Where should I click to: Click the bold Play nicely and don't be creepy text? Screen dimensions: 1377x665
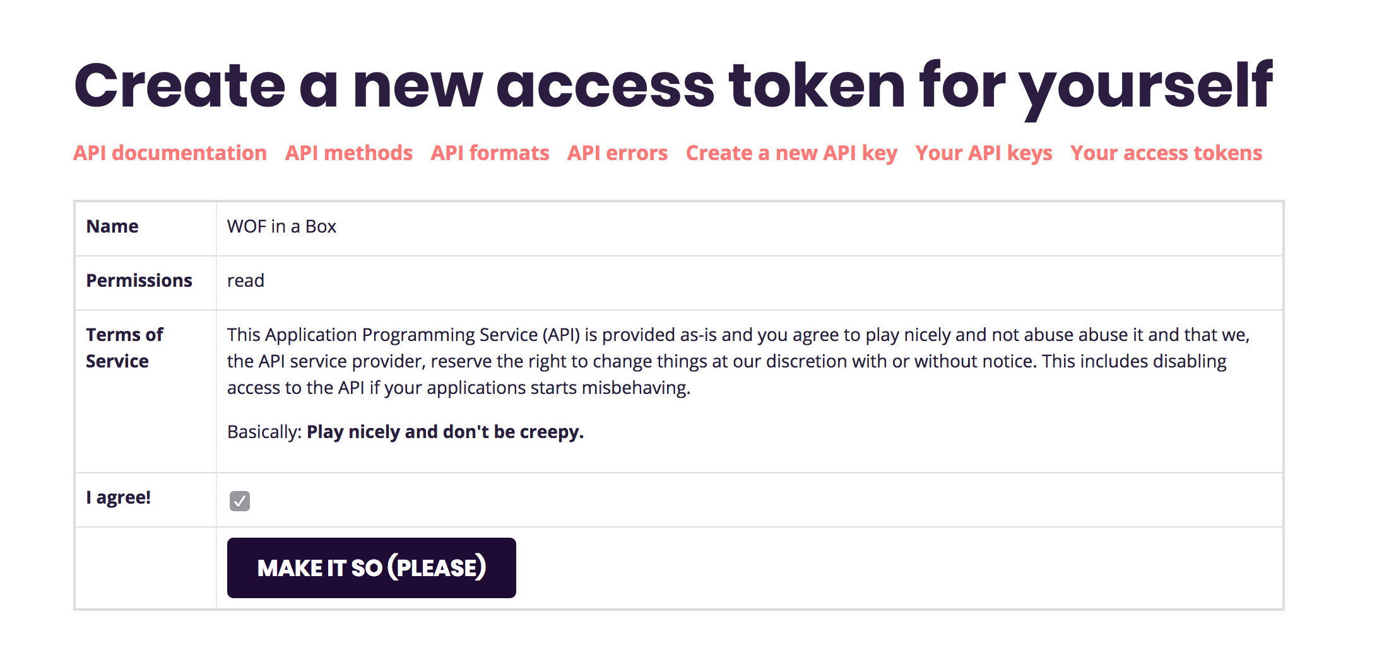pyautogui.click(x=446, y=432)
